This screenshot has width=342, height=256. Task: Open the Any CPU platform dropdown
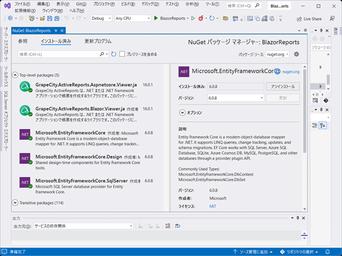click(x=133, y=18)
